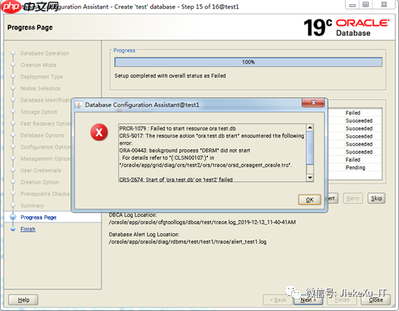399x311 pixels.
Task: Minimize the main DBCA window
Action: click(352, 5)
